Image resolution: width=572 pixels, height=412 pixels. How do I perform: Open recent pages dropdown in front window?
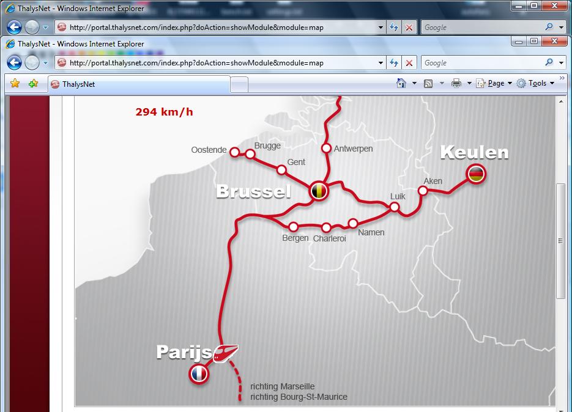[x=45, y=63]
